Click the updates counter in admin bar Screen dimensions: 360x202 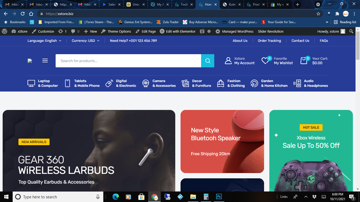pos(62,31)
